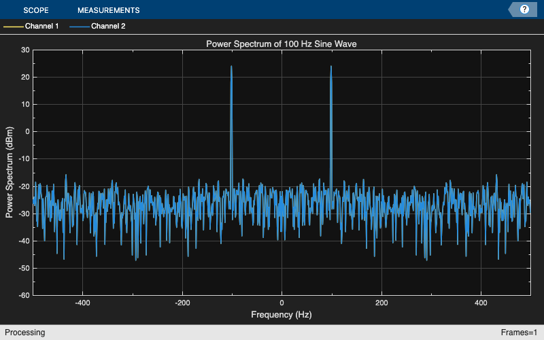Click the help question mark icon

(524, 10)
